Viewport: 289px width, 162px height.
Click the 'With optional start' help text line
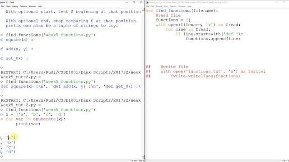pyautogui.click(x=73, y=12)
